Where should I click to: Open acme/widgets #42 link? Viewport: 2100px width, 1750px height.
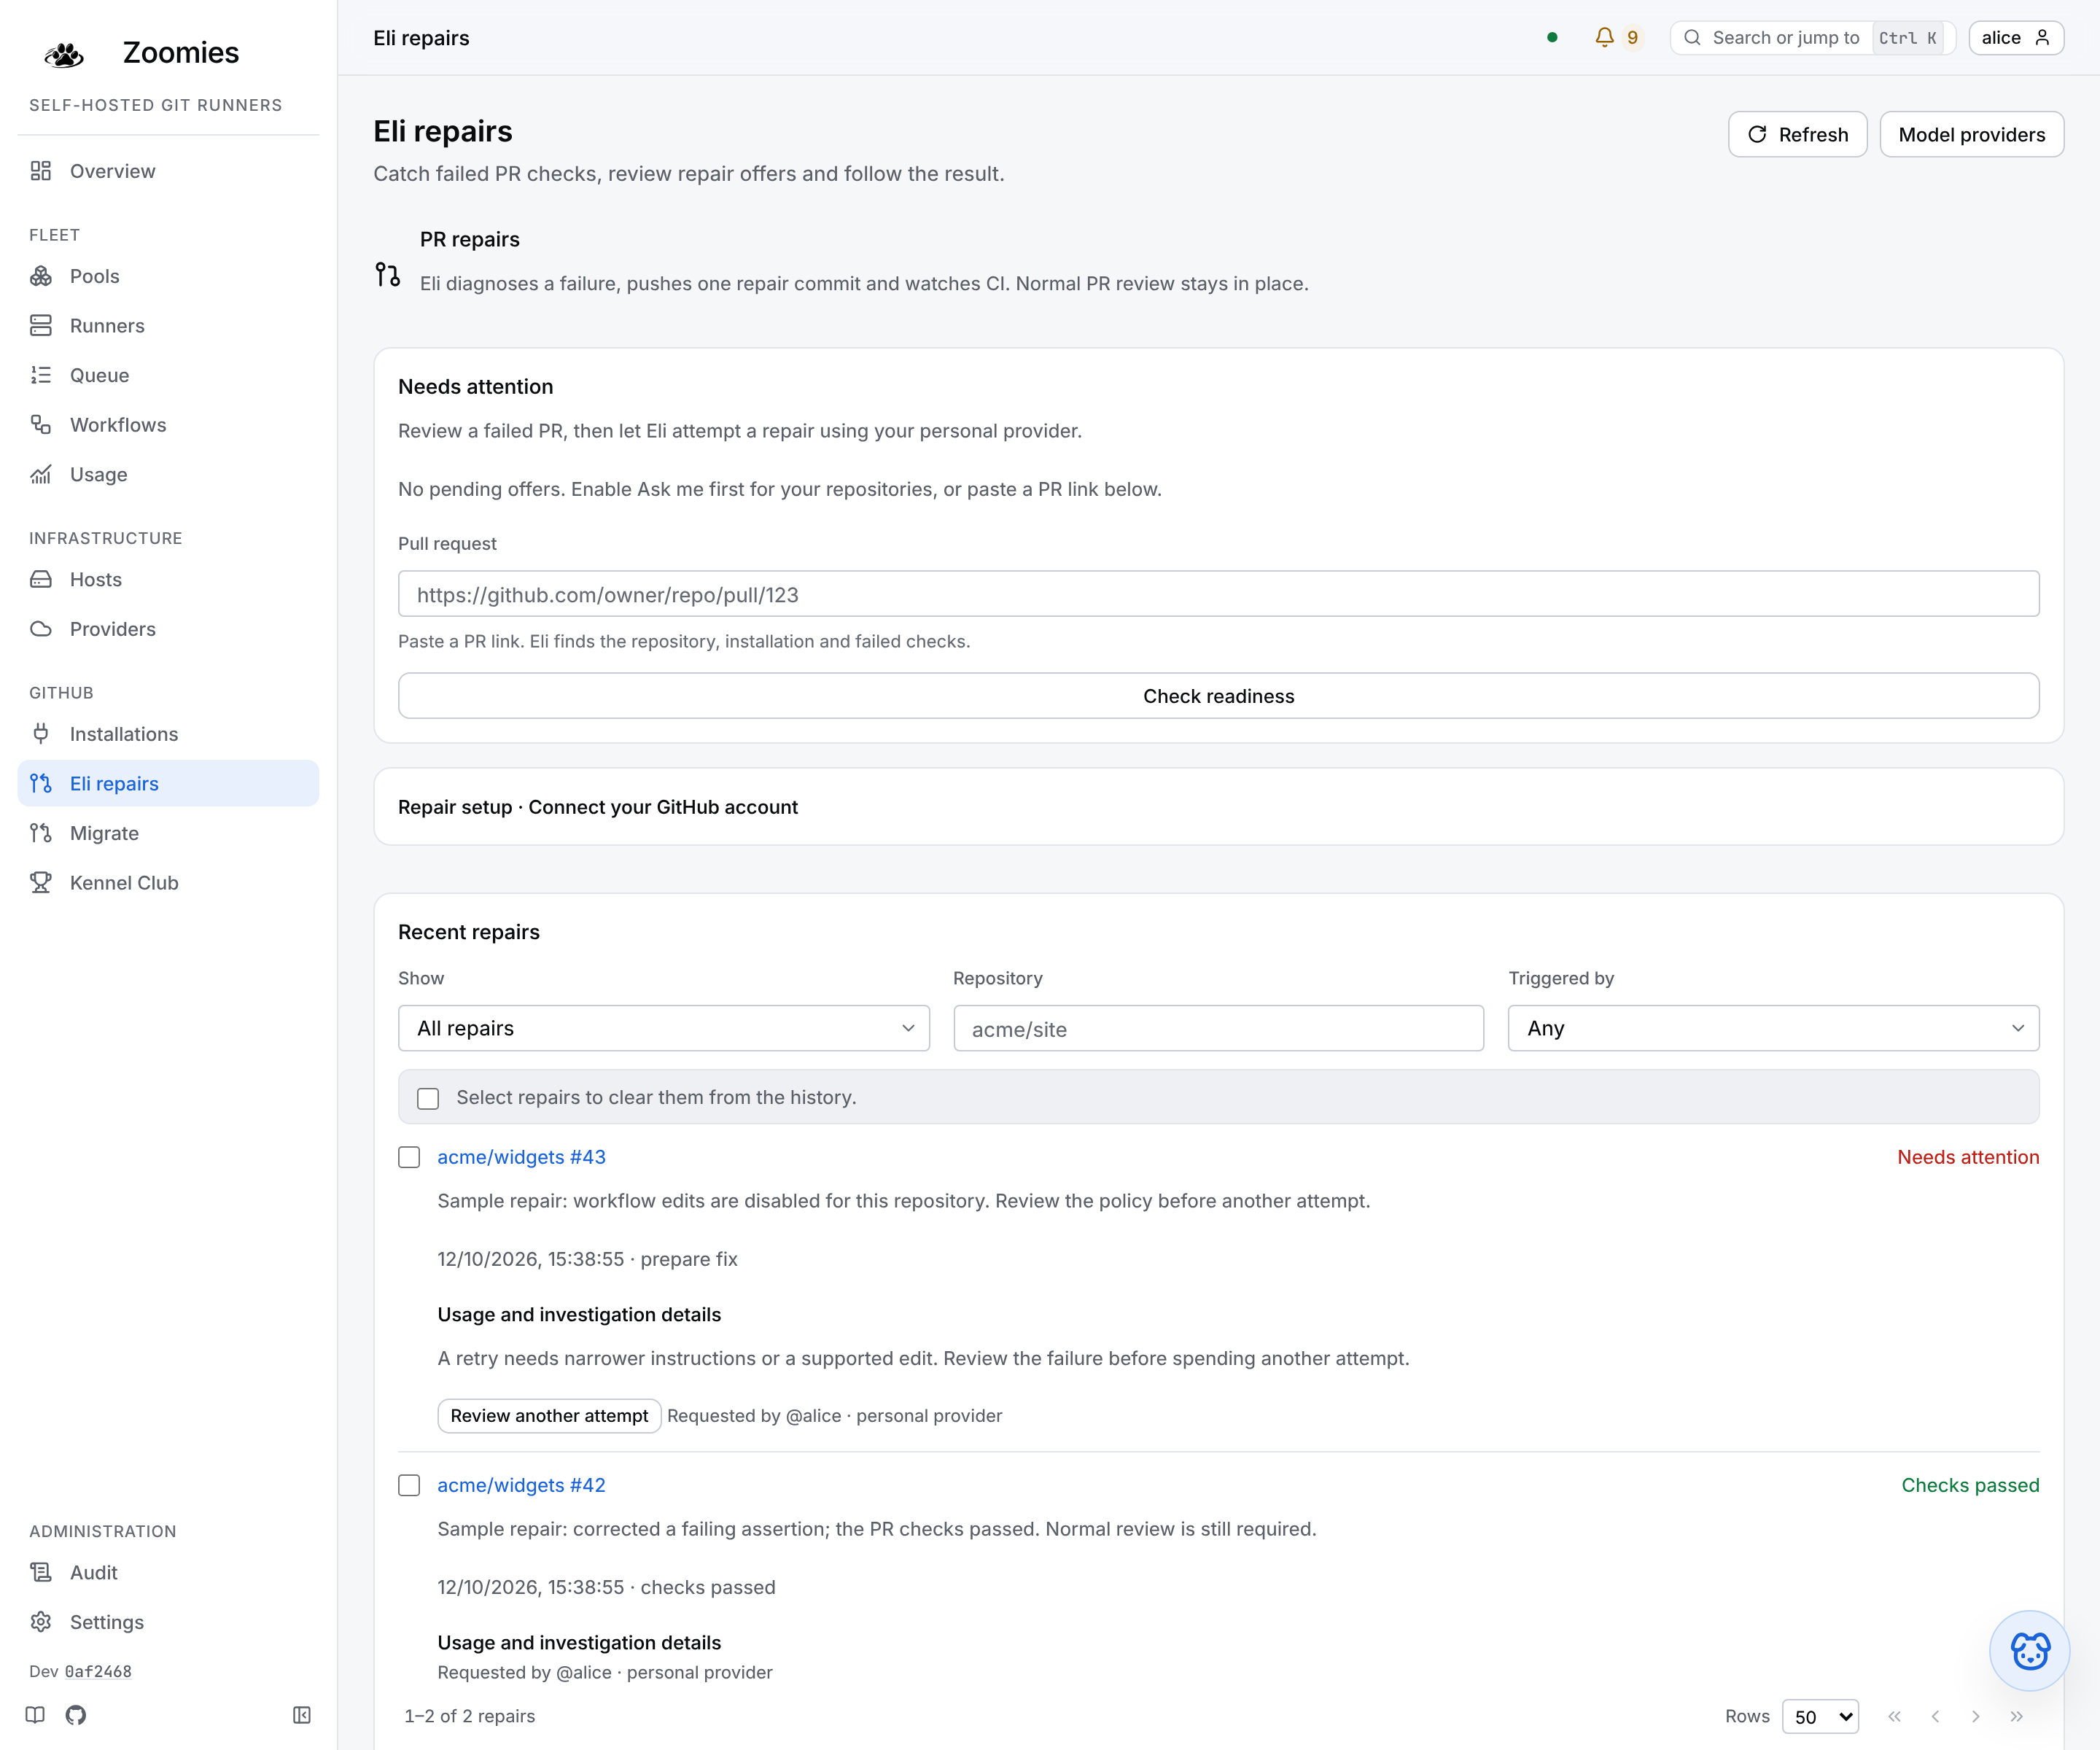tap(521, 1485)
